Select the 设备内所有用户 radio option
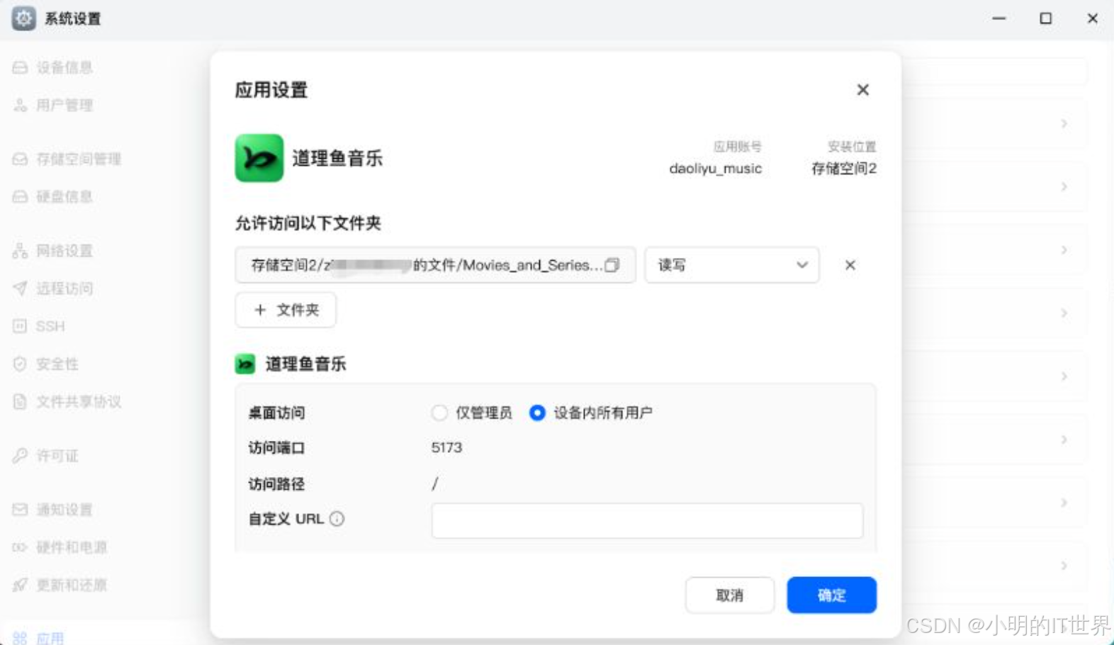 (x=537, y=413)
